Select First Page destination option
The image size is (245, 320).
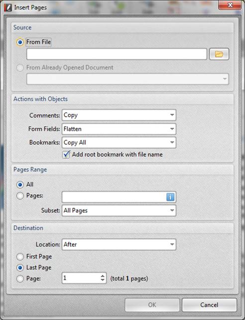click(x=20, y=257)
